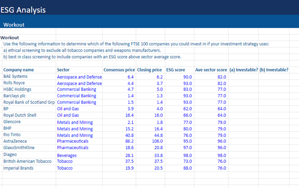Select AstraZeneca's closing price 106.0 cell
The image size is (299, 188).
click(155, 141)
